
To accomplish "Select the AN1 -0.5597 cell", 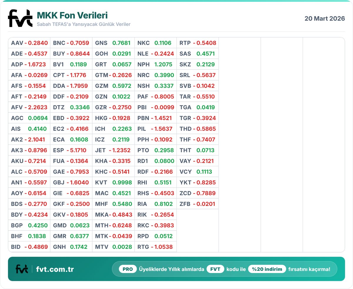I will pos(29,182).
